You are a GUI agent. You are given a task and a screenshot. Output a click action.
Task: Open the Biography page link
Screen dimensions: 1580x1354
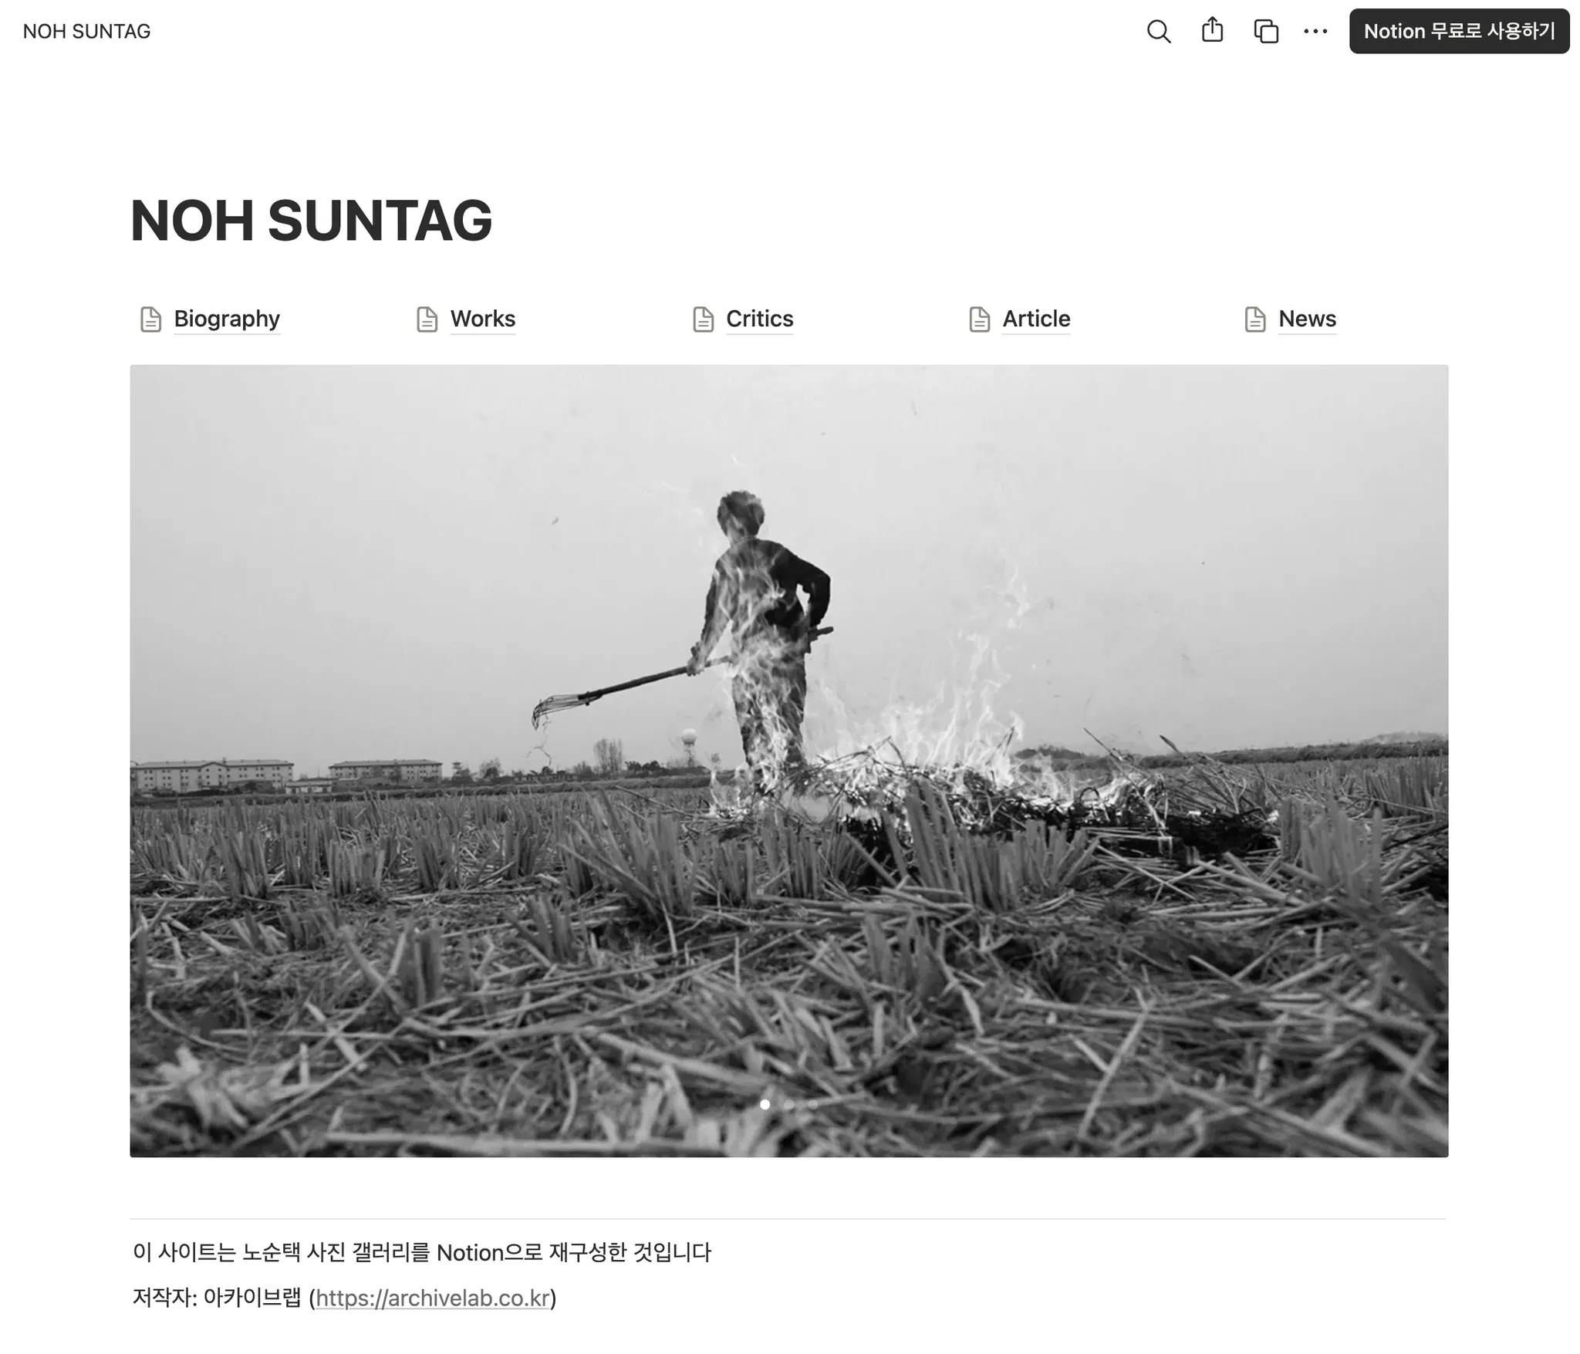pyautogui.click(x=227, y=319)
